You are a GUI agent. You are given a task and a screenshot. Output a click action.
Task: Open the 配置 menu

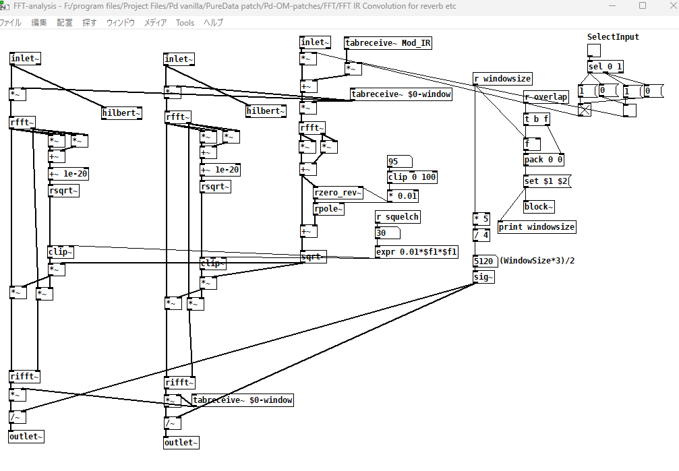point(65,22)
